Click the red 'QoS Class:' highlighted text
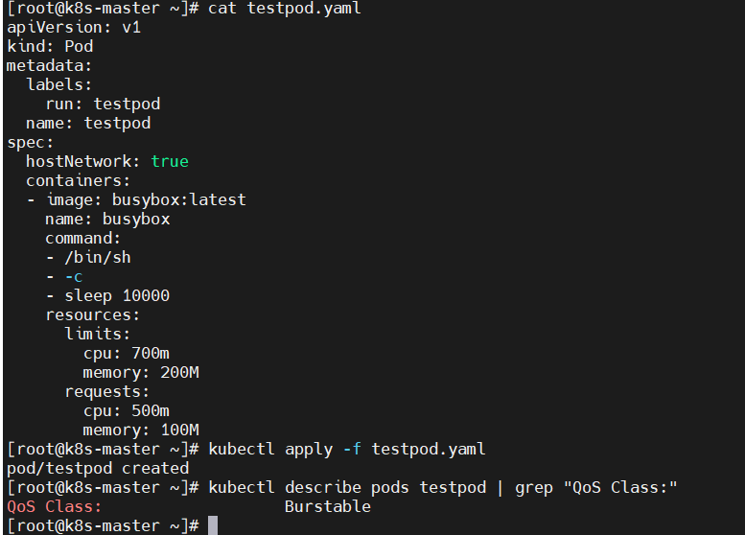This screenshot has width=745, height=535. coord(54,506)
